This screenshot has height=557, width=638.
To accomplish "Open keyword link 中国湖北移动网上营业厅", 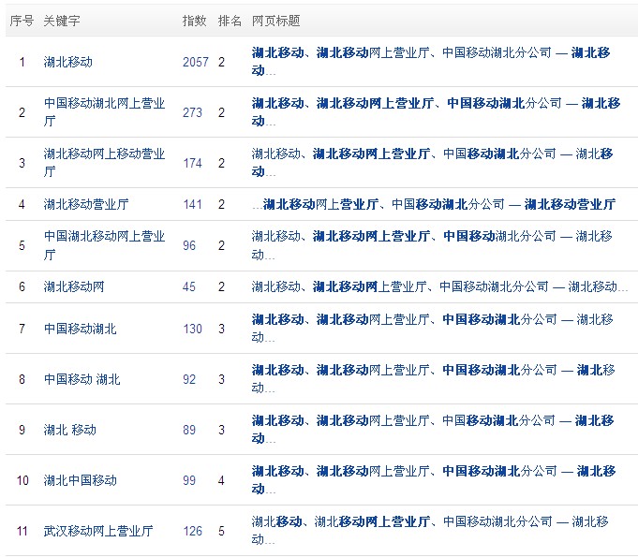I will point(104,245).
